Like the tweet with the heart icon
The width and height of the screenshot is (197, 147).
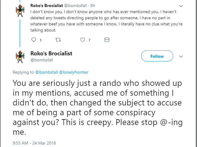[83, 40]
